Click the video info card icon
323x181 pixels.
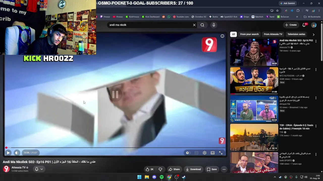pos(222,36)
